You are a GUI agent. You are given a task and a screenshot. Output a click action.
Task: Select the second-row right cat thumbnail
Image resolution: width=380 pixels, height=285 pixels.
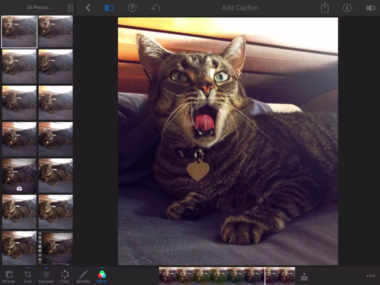tap(55, 66)
